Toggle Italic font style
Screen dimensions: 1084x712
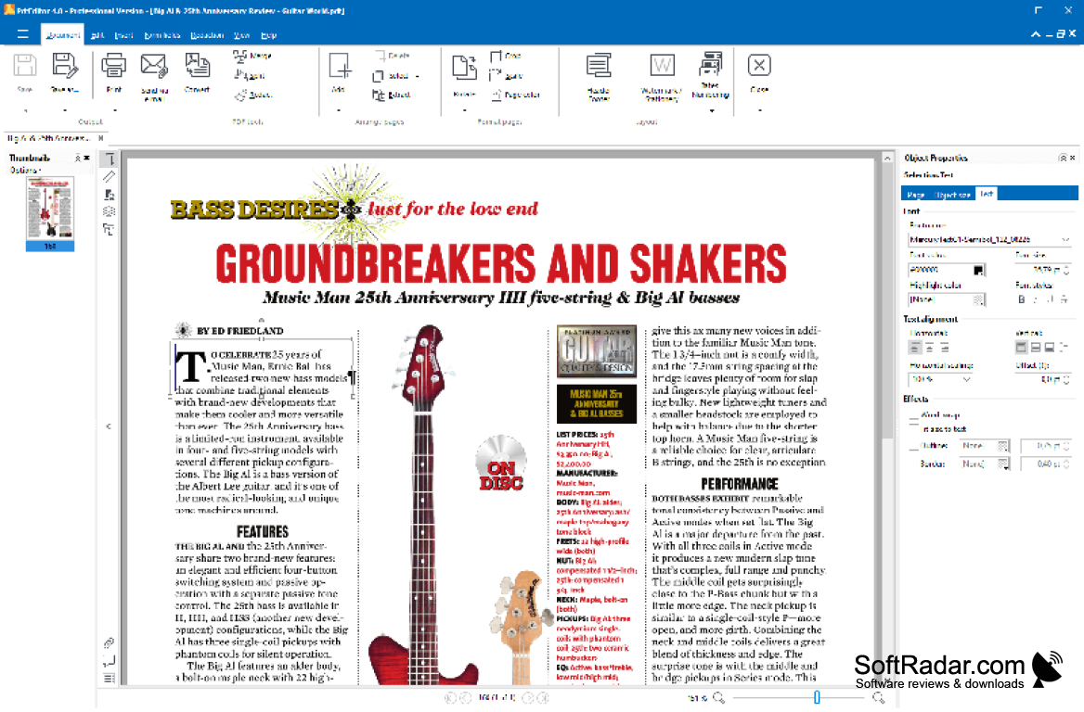point(1035,299)
